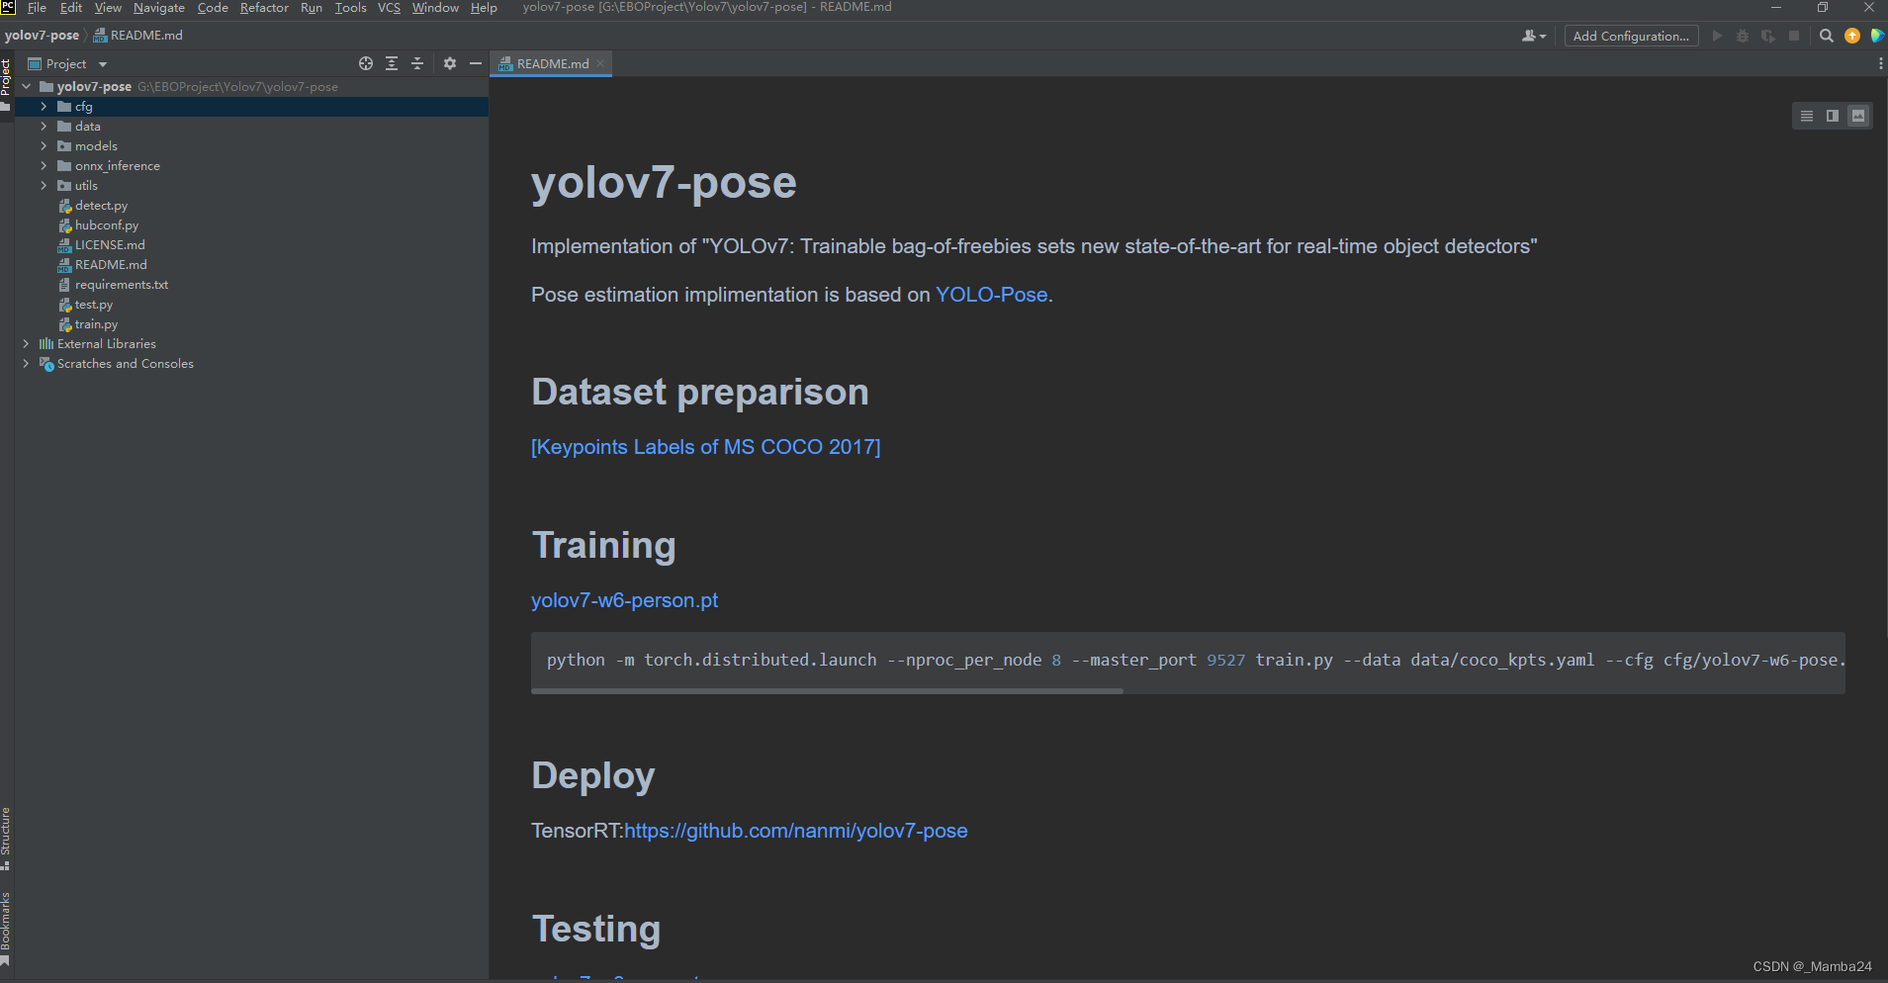
Task: Hide the Project tool window with minus icon
Action: coord(476,63)
